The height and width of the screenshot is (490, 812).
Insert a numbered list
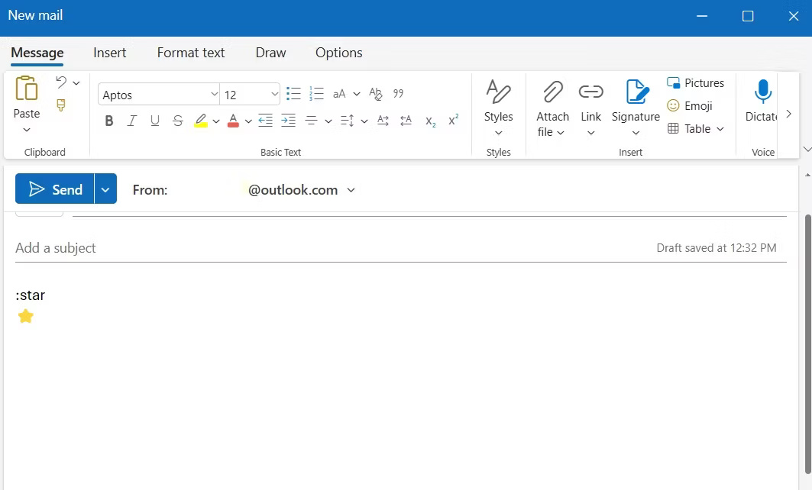coord(316,94)
